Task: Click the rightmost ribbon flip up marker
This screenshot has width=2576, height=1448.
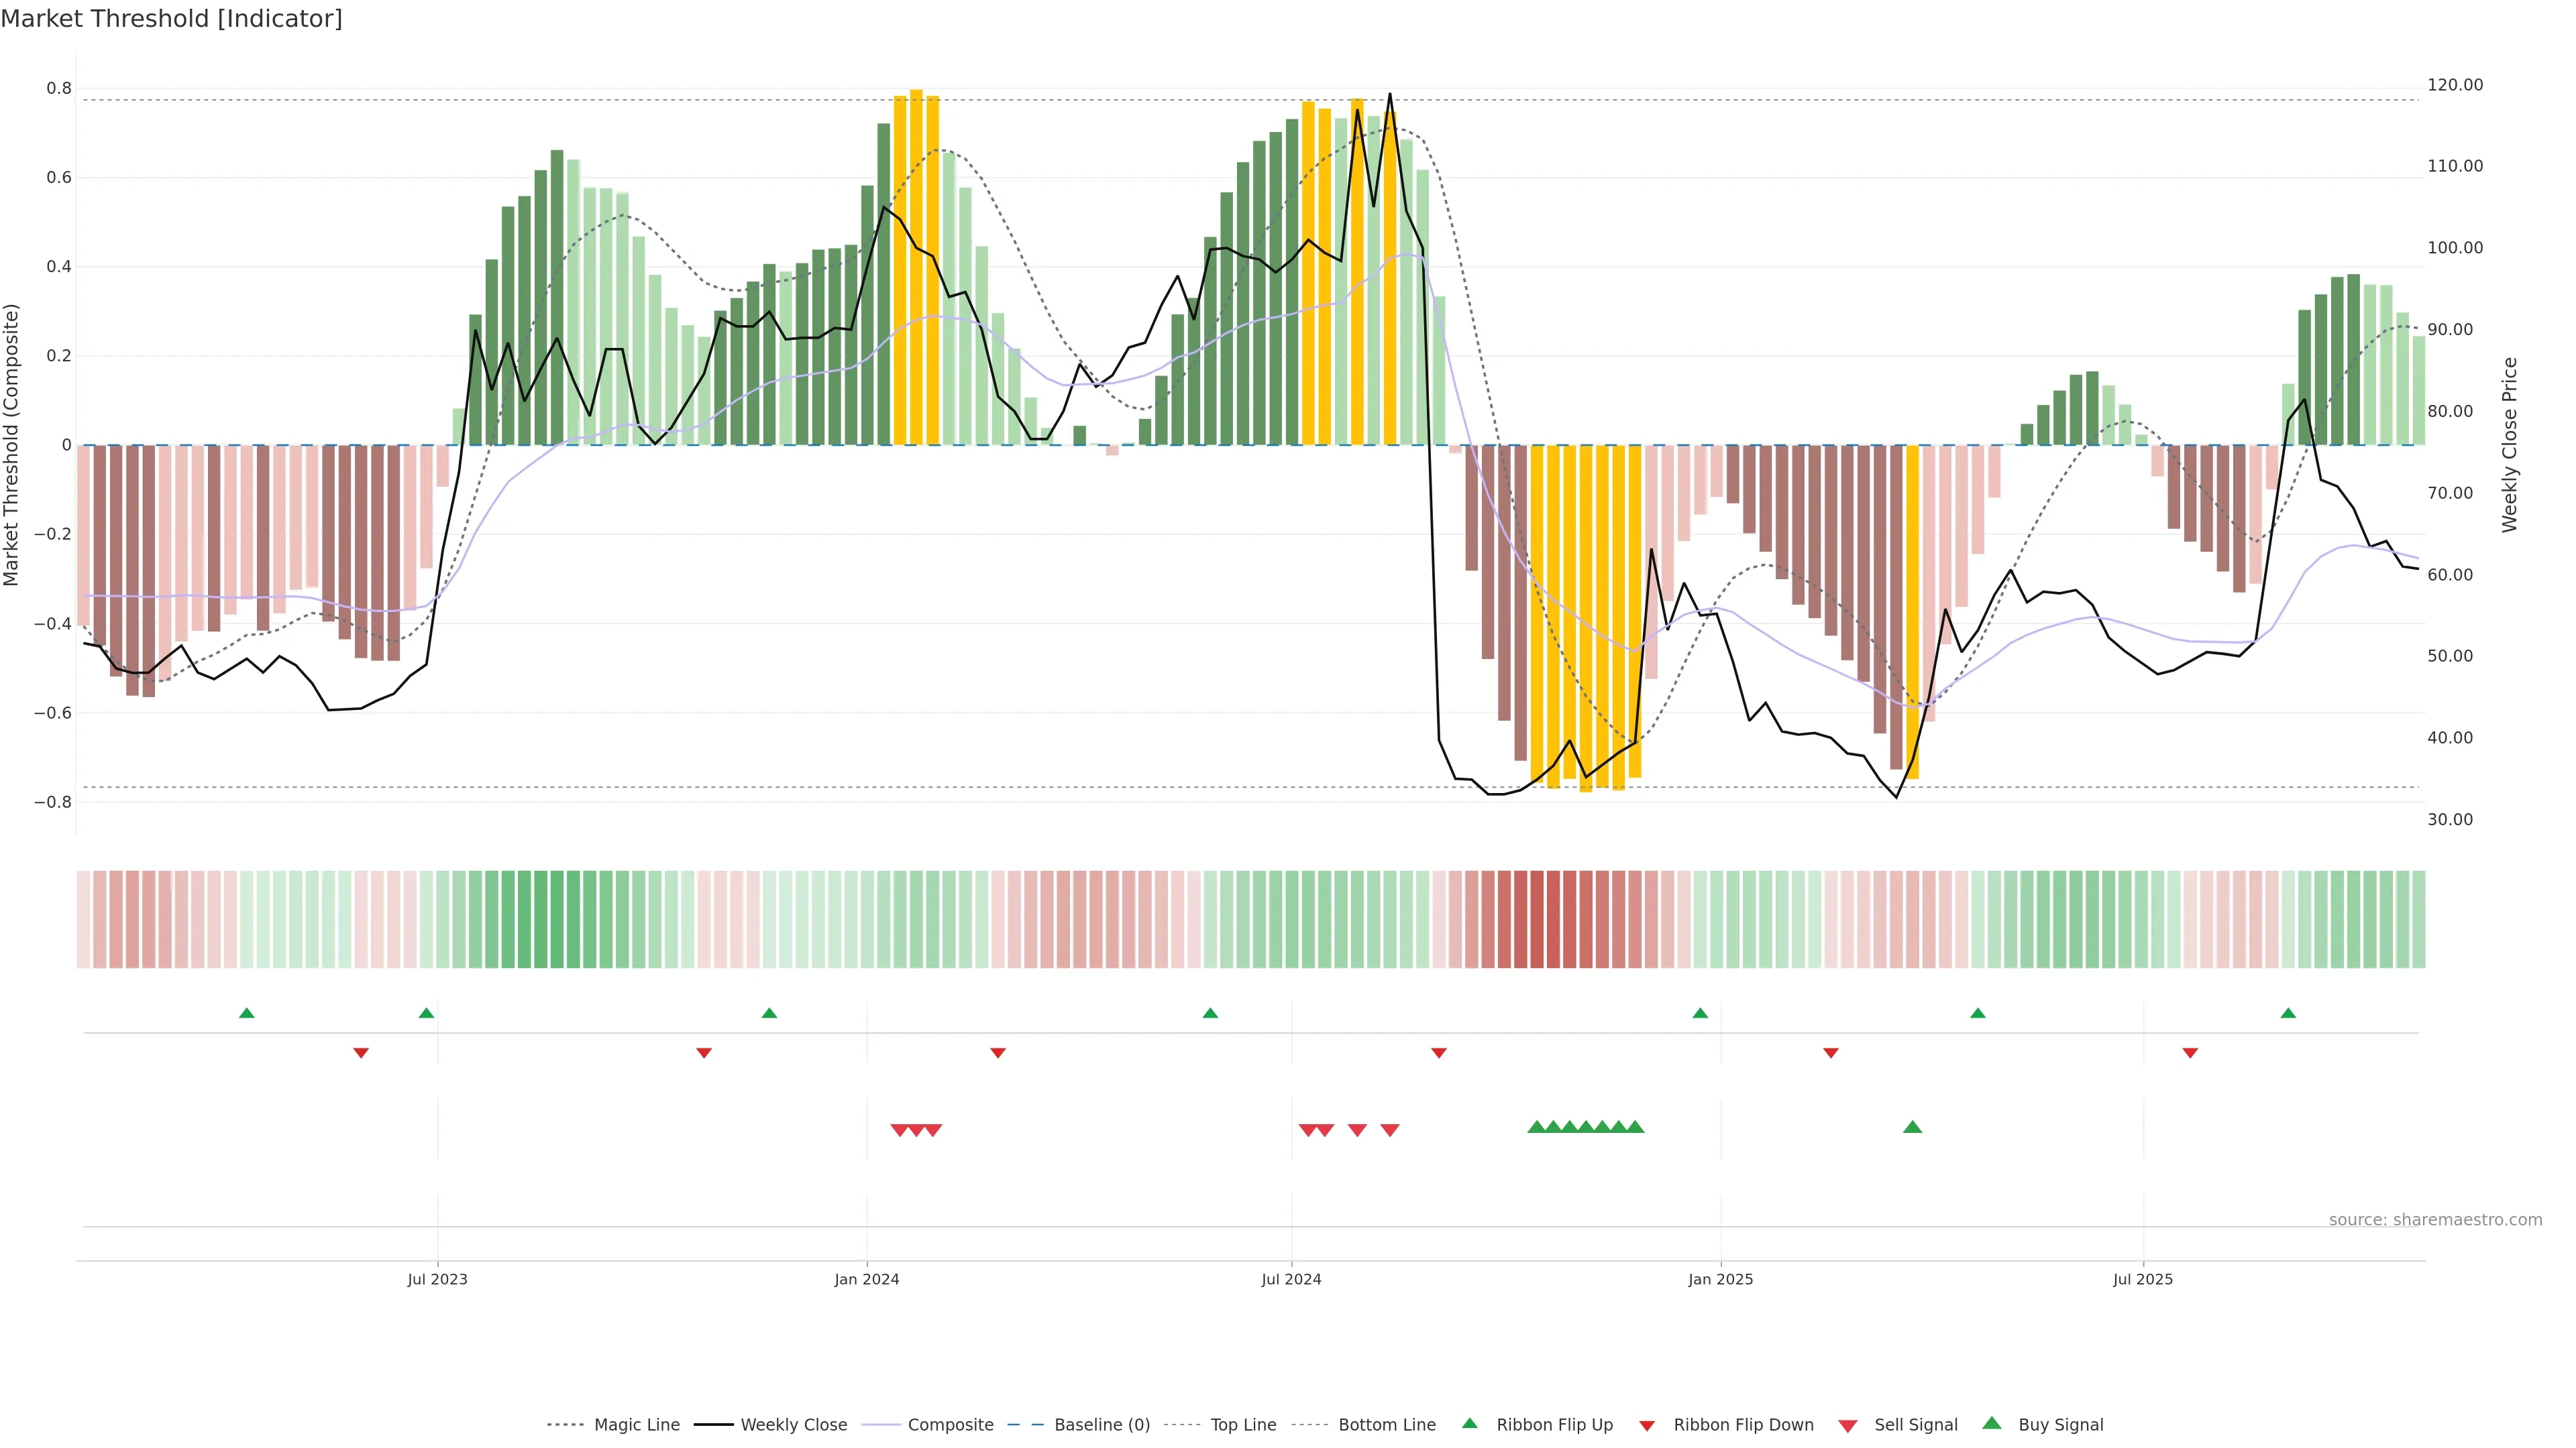Action: tap(2288, 1014)
